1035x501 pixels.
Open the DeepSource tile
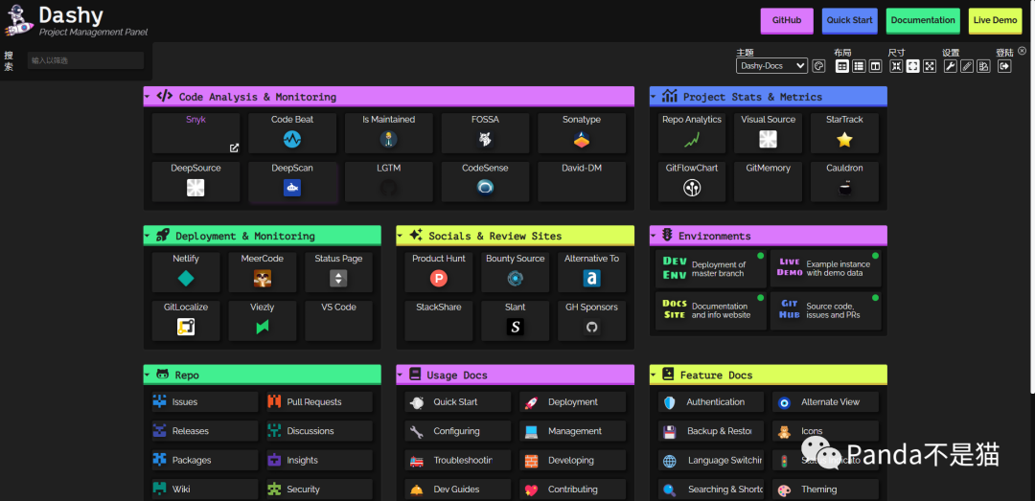[x=196, y=181]
